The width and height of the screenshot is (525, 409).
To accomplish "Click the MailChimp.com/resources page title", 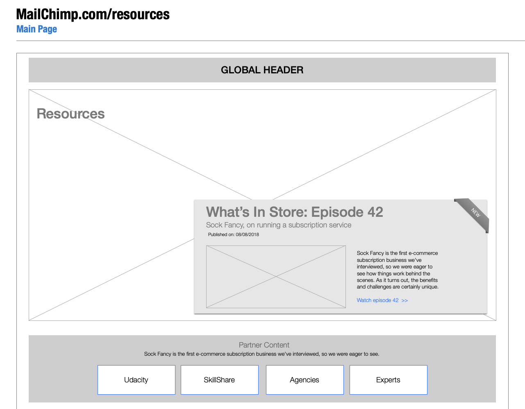I will click(93, 14).
